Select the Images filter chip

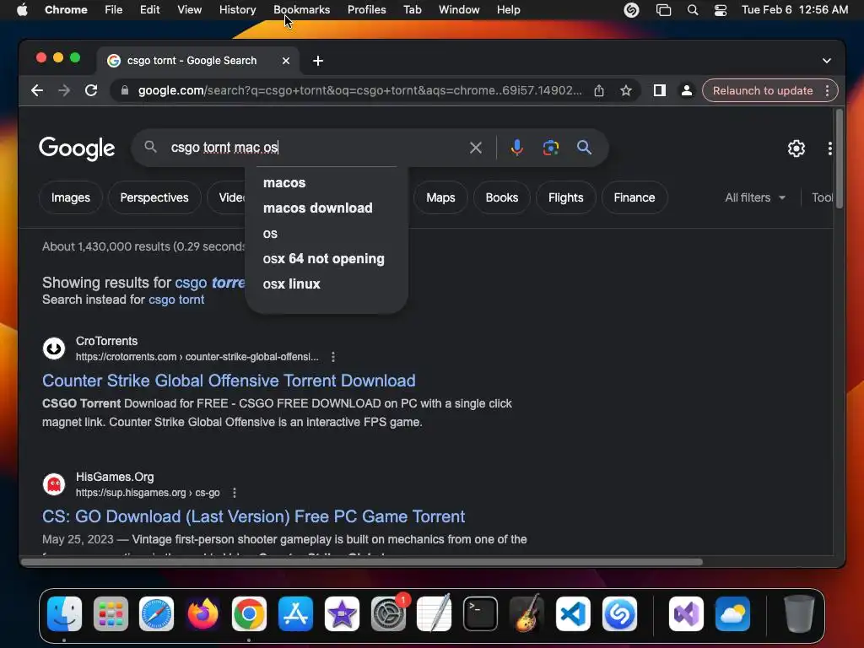(71, 197)
